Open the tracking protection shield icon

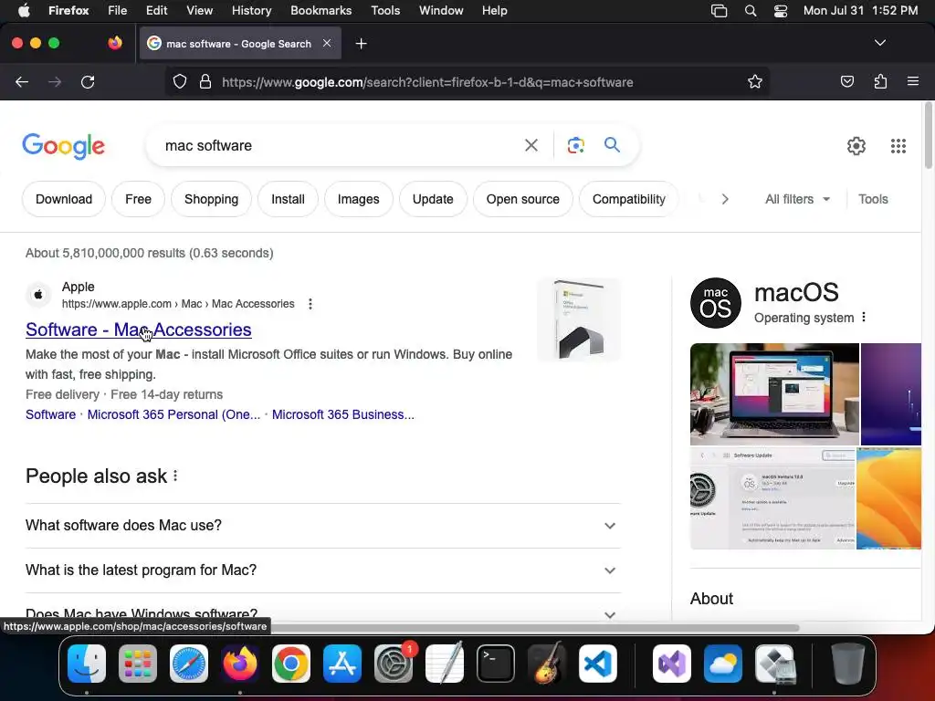point(180,82)
